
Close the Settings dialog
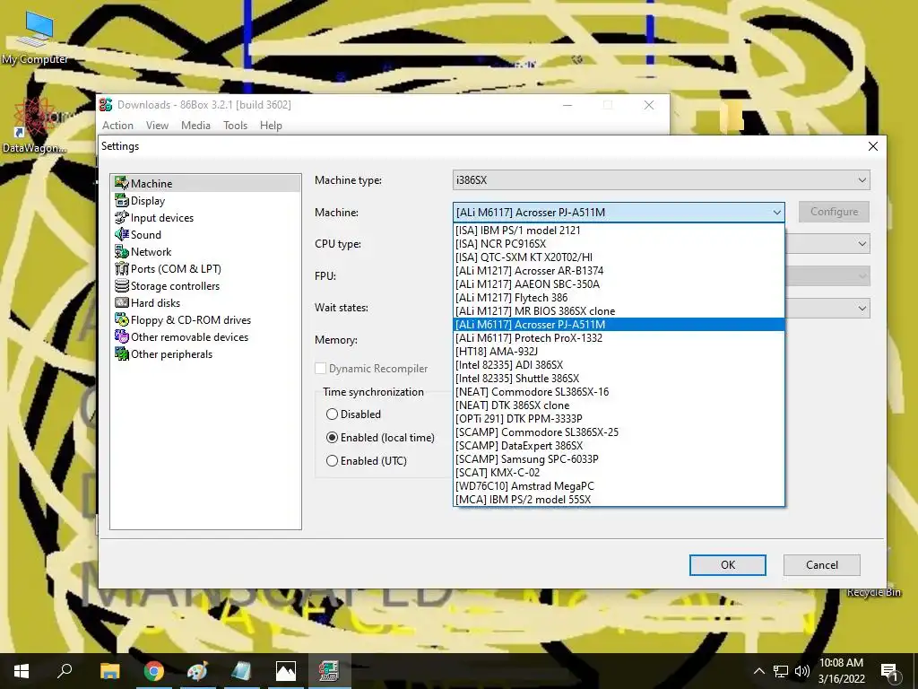pos(873,146)
